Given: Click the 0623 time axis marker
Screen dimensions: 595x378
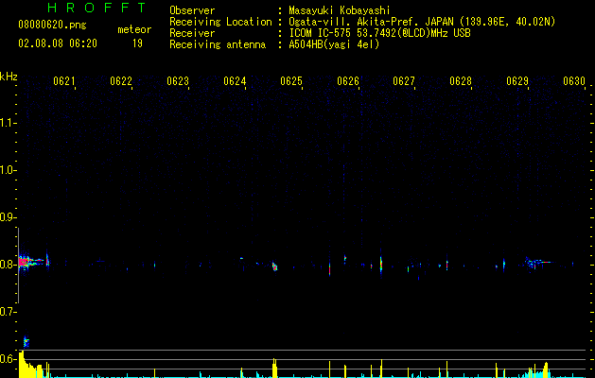Looking at the screenshot, I should 178,81.
